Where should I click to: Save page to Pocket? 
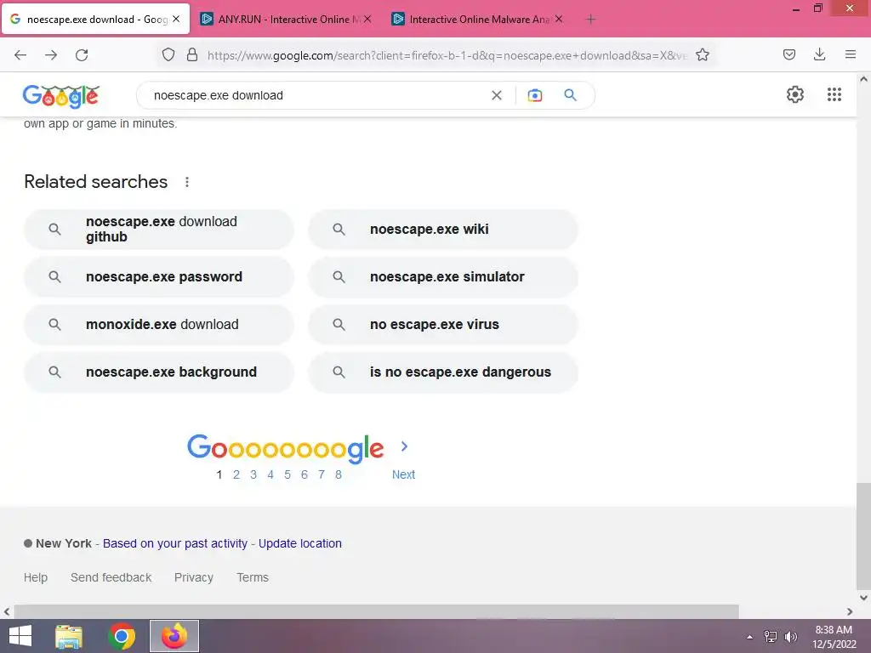788,54
